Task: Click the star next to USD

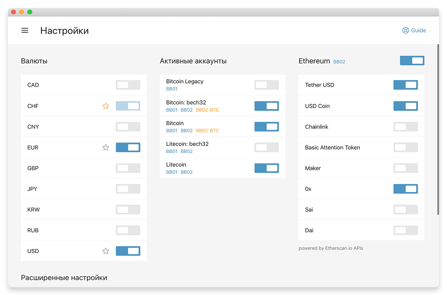Action: (106, 251)
